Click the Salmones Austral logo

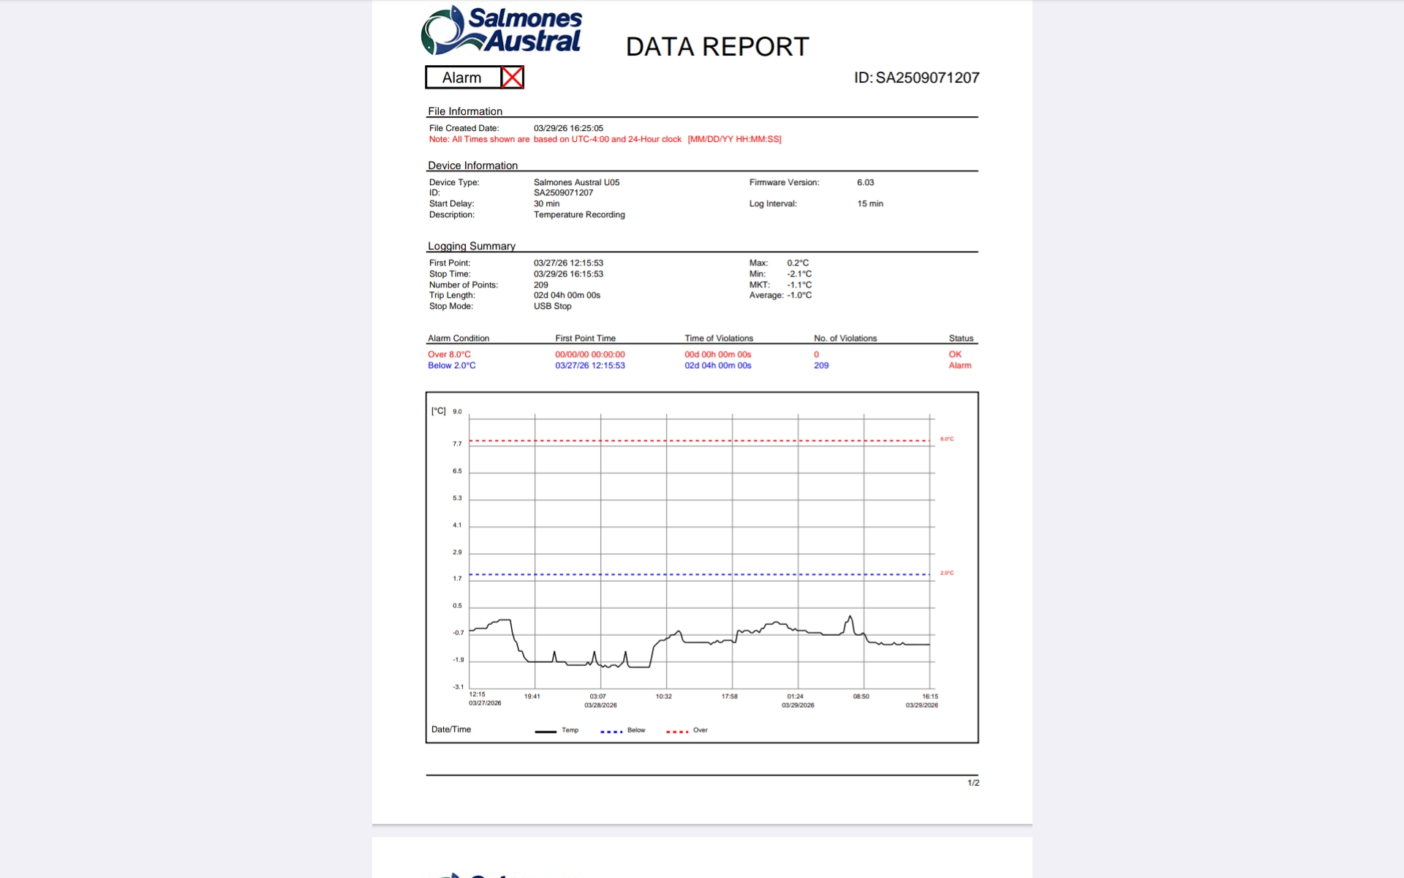502,31
